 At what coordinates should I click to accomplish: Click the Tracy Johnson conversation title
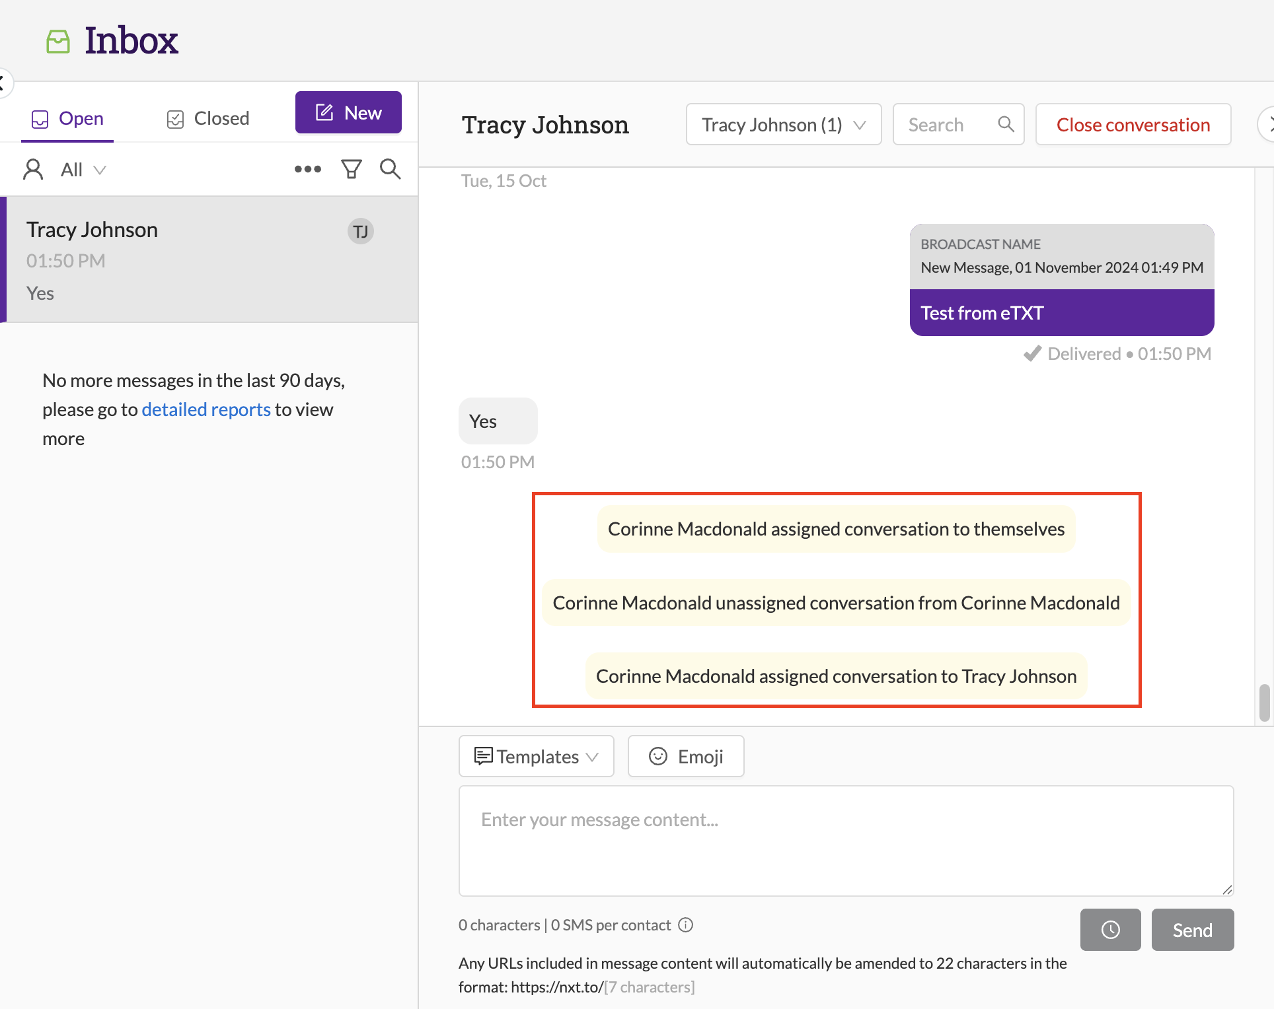click(x=545, y=124)
